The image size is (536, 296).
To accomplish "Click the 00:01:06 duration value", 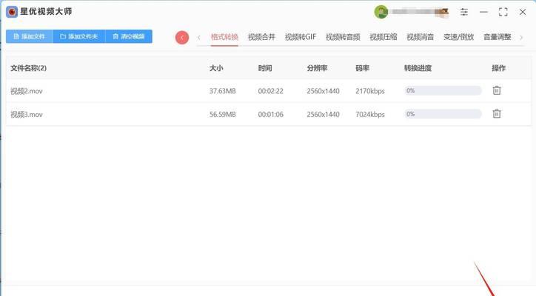I will pyautogui.click(x=271, y=115).
